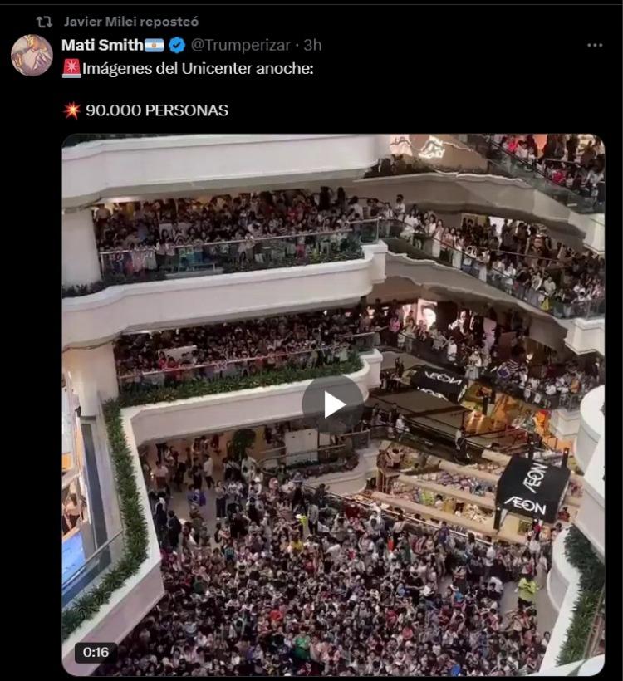The height and width of the screenshot is (681, 623).
Task: Click the red siren emoji
Action: tap(71, 69)
